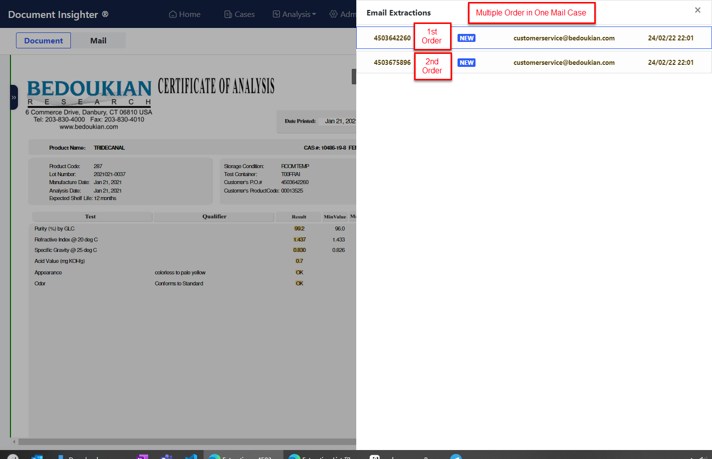Click the Analysis chart icon
The height and width of the screenshot is (459, 712).
(x=276, y=14)
